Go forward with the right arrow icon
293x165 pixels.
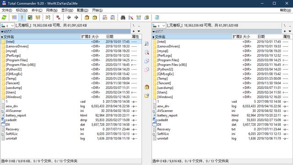click(x=76, y=17)
